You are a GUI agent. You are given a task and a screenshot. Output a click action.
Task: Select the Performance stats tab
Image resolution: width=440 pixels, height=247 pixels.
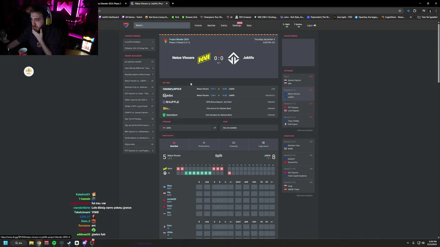coord(204,144)
